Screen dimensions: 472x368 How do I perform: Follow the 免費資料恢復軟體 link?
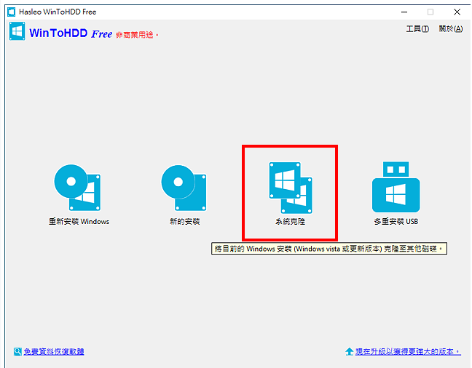click(54, 351)
